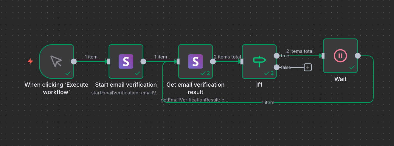Click '1 item' label after the trigger node
This screenshot has height=146, width=394.
click(91, 57)
